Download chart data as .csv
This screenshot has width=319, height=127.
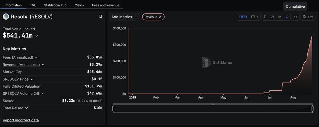pyautogui.click(x=308, y=17)
